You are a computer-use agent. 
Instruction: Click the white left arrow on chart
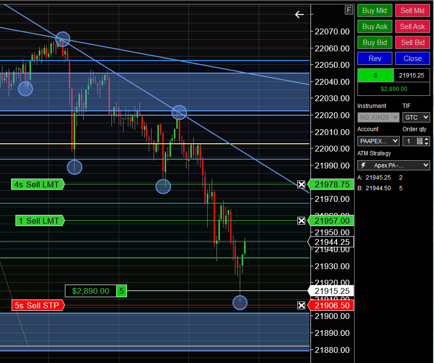[299, 15]
